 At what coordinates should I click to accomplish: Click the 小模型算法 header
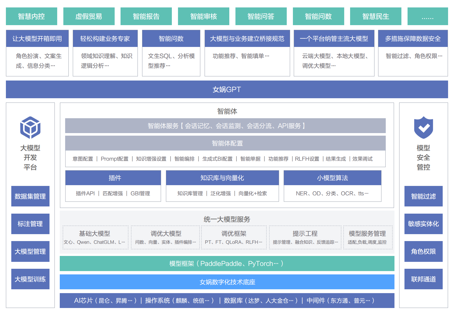coord(332,178)
